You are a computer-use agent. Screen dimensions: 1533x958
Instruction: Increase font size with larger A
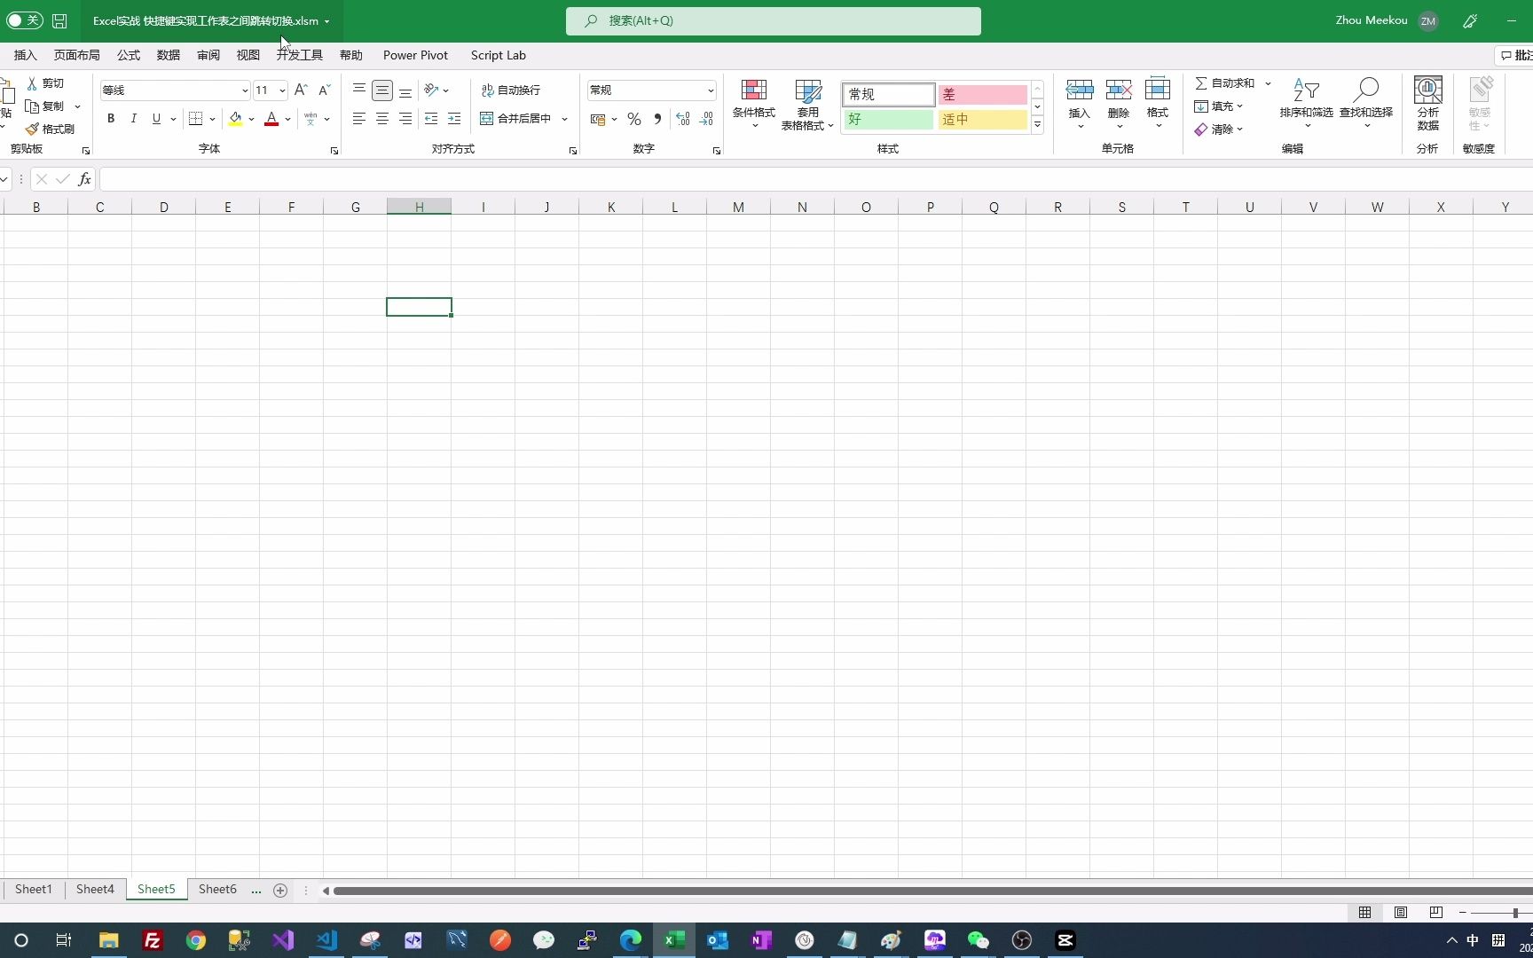coord(301,90)
